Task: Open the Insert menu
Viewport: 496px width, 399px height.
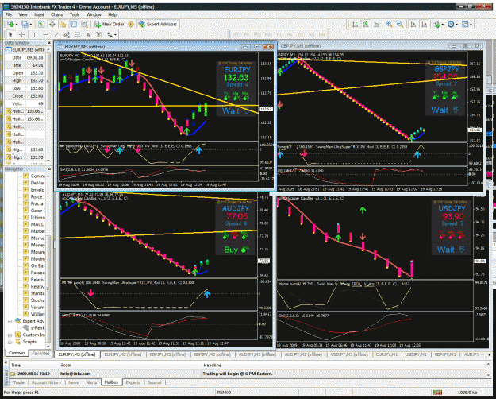Action: point(39,14)
